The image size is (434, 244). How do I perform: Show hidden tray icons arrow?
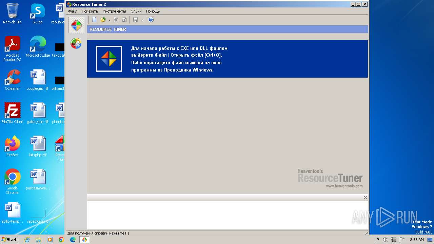378,240
